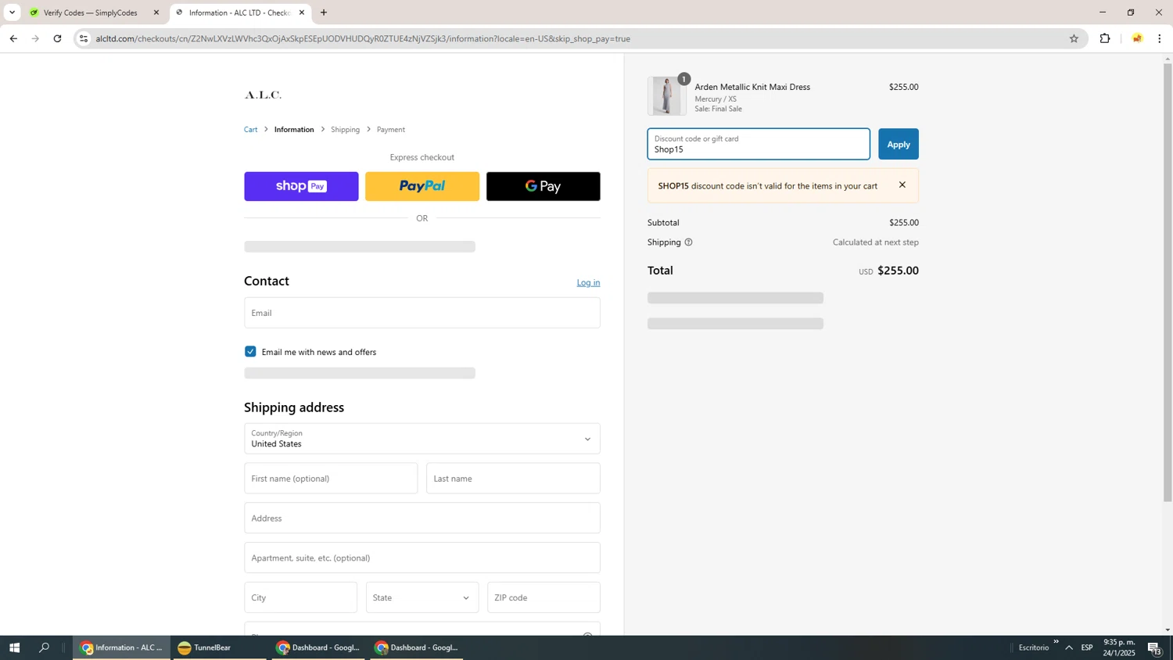This screenshot has height=660, width=1173.
Task: Select the Information - ALC LTD tab
Action: pos(239,13)
